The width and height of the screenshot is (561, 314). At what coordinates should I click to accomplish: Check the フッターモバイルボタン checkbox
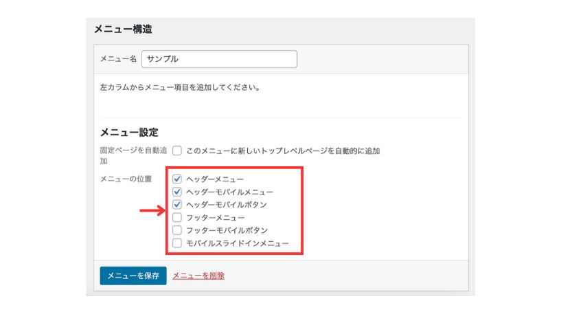click(x=177, y=230)
